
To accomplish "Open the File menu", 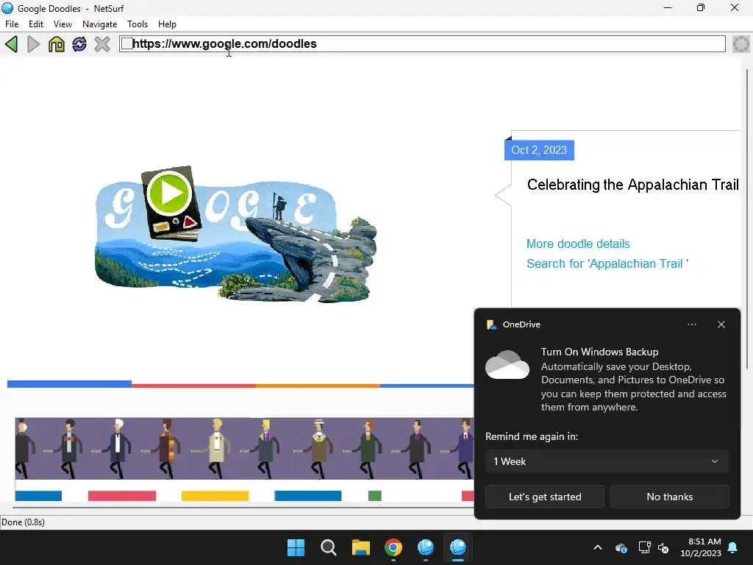I will point(12,24).
